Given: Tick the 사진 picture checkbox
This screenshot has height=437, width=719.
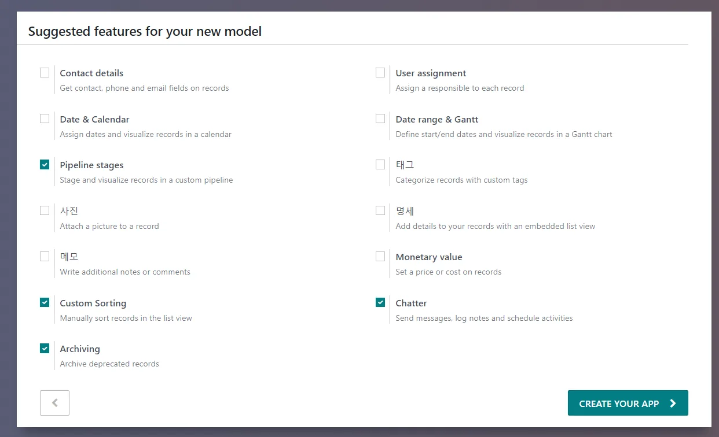Looking at the screenshot, I should point(45,210).
